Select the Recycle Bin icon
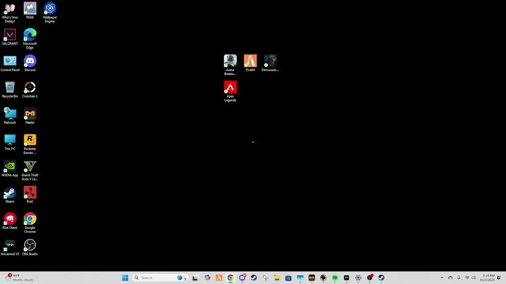Image resolution: width=506 pixels, height=284 pixels. click(x=10, y=90)
